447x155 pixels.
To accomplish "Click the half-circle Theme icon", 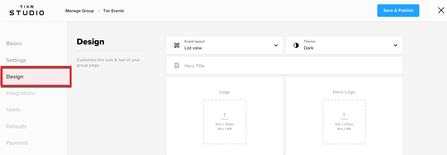I will click(296, 45).
